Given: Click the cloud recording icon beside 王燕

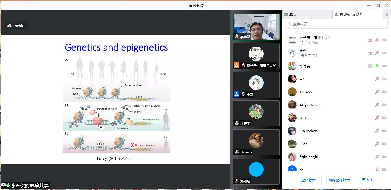Looking at the screenshot, I should coord(370,53).
